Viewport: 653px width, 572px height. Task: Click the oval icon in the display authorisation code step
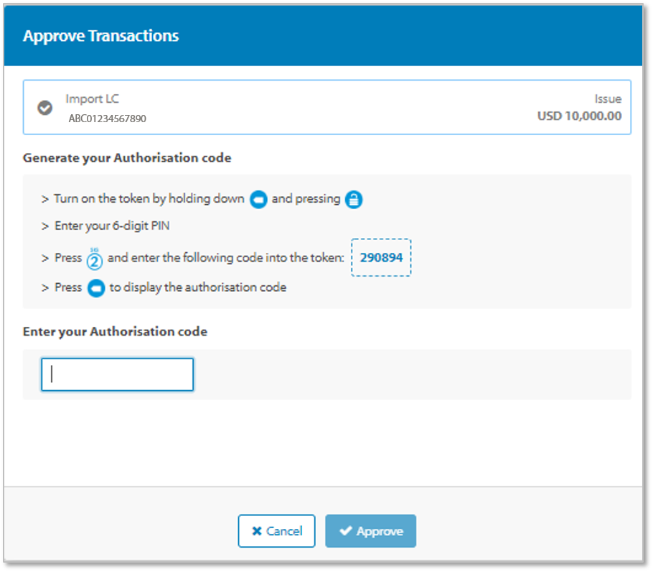point(95,288)
